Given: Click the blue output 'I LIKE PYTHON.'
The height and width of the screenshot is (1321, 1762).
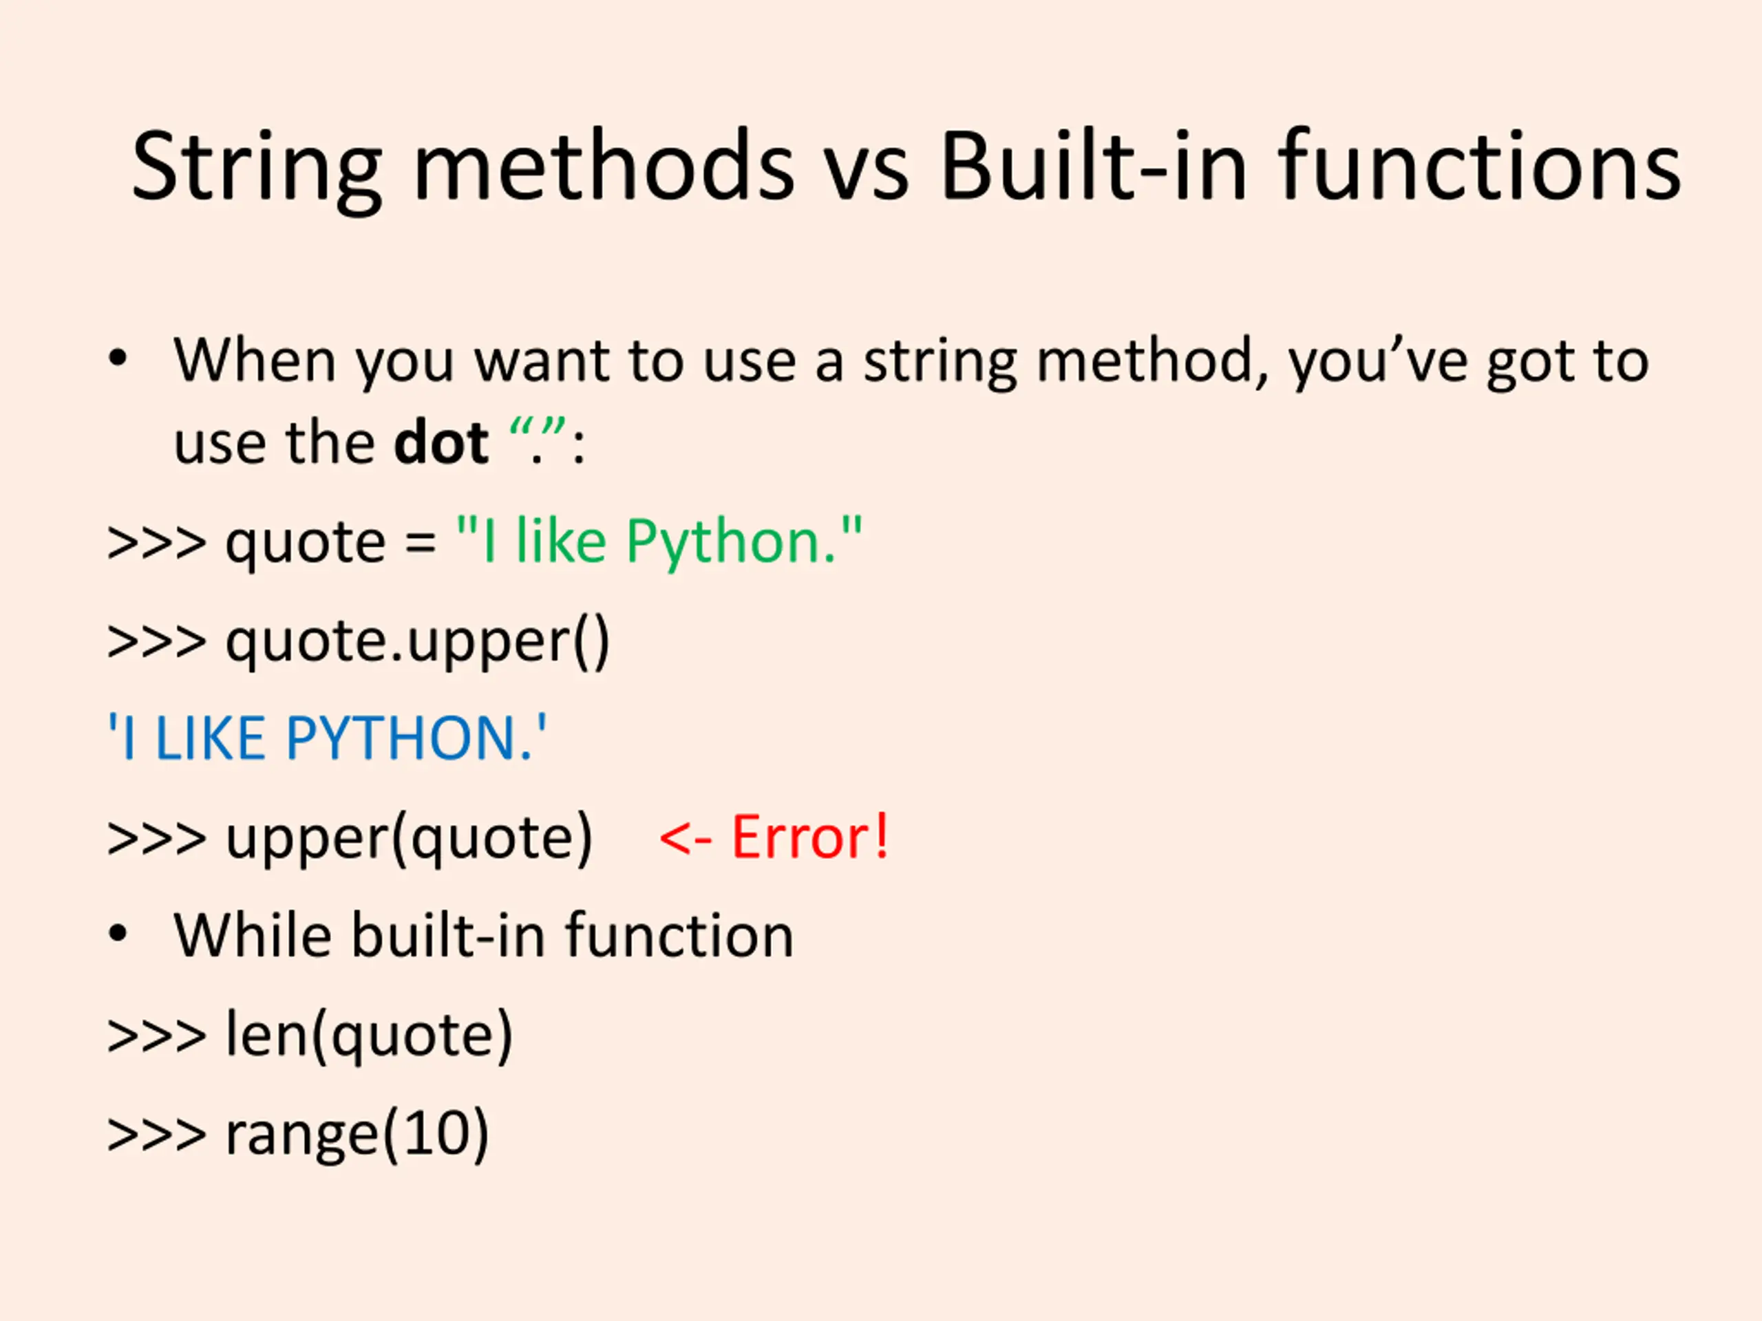Looking at the screenshot, I should tap(328, 738).
